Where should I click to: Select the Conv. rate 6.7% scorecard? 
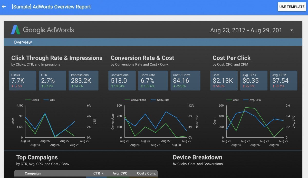coord(153,80)
